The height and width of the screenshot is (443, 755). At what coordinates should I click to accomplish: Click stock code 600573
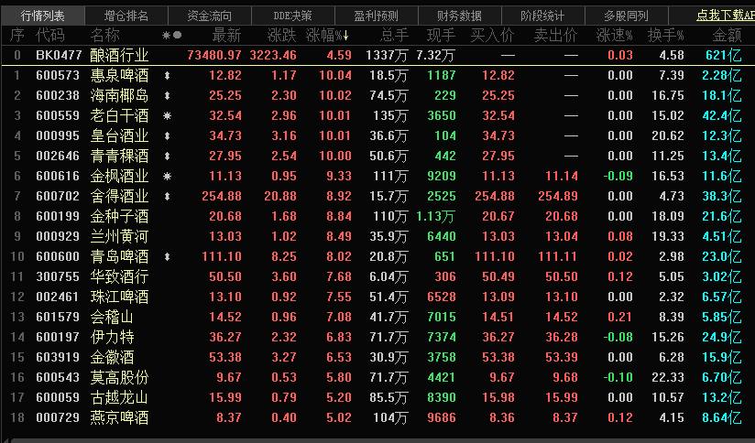(58, 76)
